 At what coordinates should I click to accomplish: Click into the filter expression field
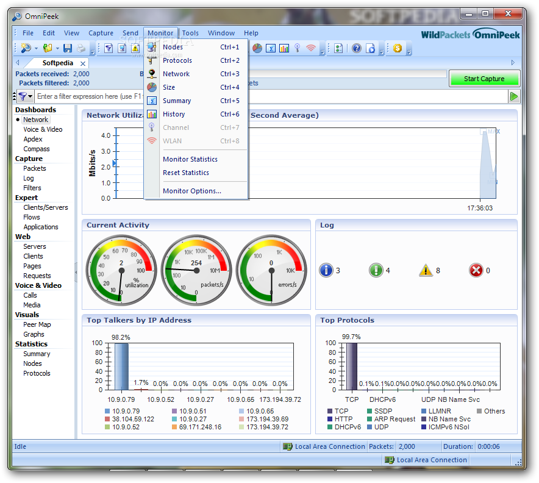tap(271, 96)
